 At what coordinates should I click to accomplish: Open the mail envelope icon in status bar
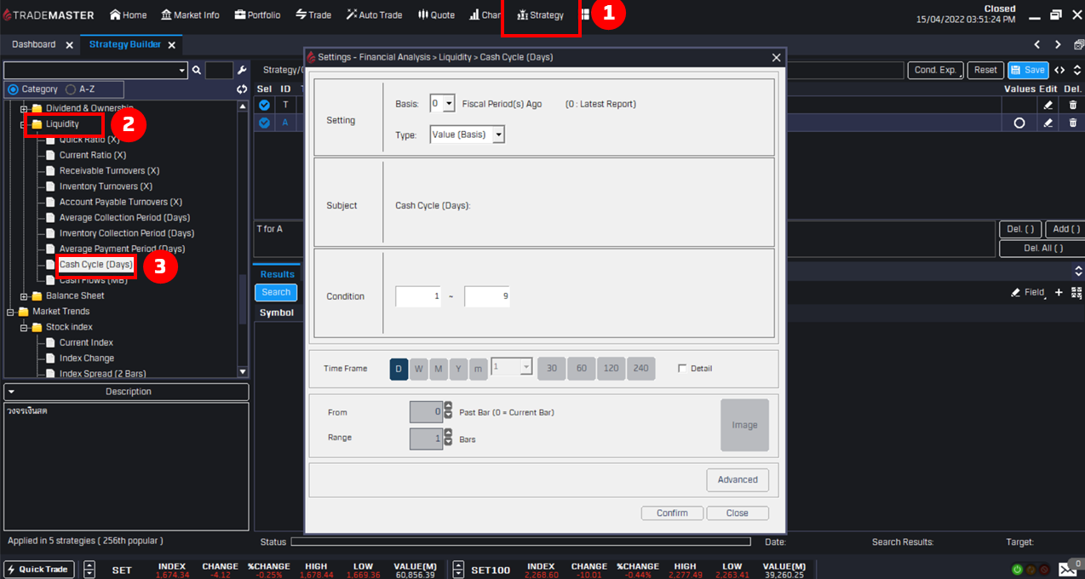[1067, 570]
